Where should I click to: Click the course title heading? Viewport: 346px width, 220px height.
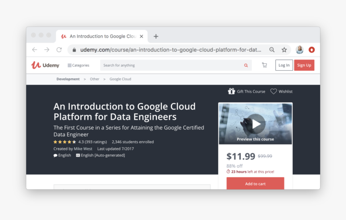(x=124, y=111)
